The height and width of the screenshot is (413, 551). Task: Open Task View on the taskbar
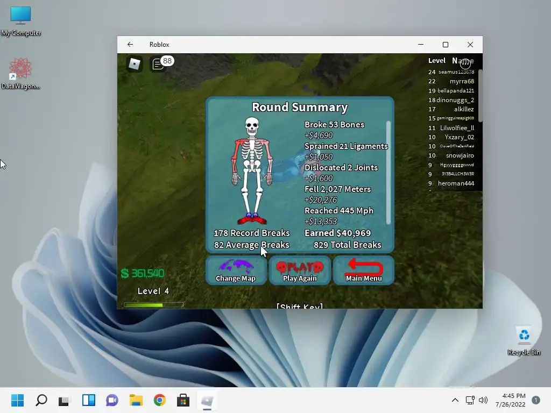pyautogui.click(x=65, y=400)
